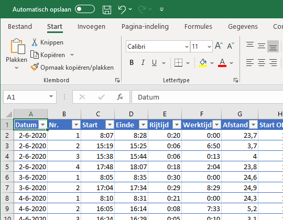Open the Undo history dropdown arrow
Screen dimensions: 283x220
coord(130,9)
